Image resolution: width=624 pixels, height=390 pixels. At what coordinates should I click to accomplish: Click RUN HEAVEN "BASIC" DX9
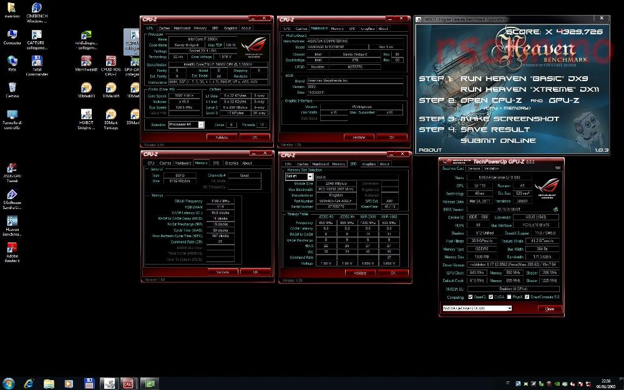click(x=524, y=79)
